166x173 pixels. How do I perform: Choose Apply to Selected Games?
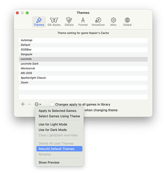pos(59,111)
